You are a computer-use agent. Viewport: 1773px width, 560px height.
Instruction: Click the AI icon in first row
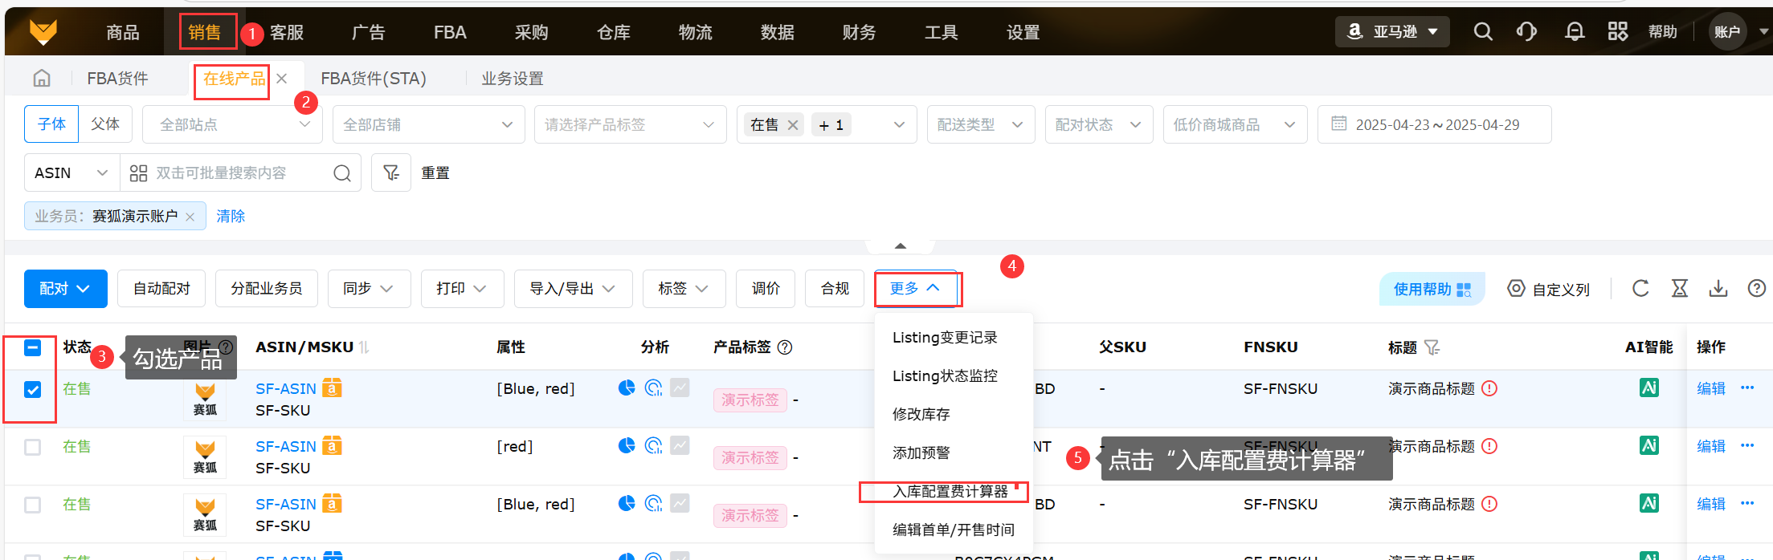pyautogui.click(x=1649, y=388)
